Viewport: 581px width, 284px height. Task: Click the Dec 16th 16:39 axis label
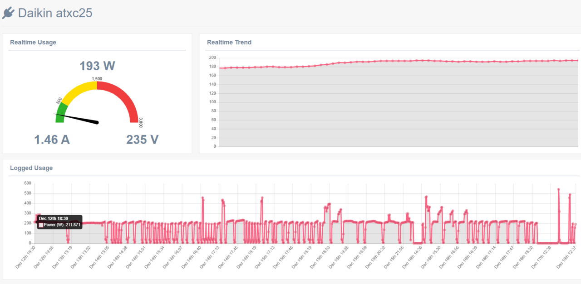point(466,257)
